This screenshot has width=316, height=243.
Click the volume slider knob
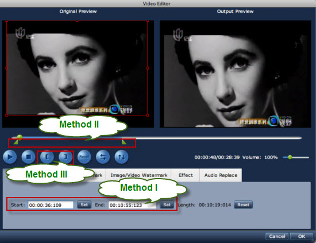click(290, 157)
